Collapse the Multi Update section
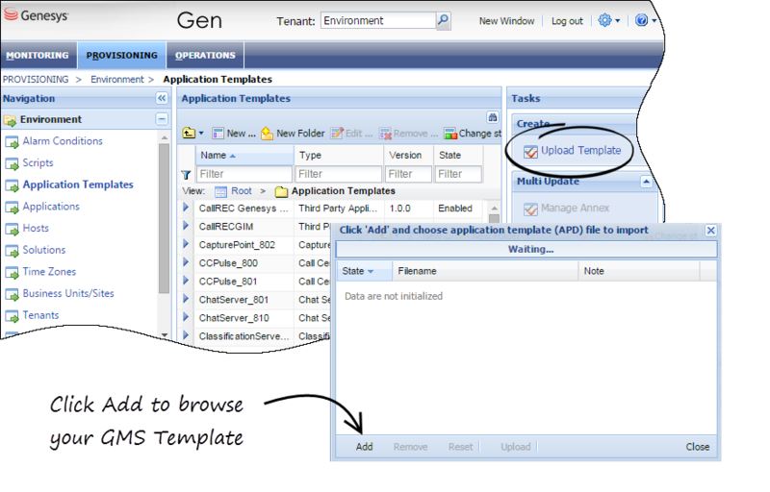Viewport: 770px width, 492px height. click(646, 182)
